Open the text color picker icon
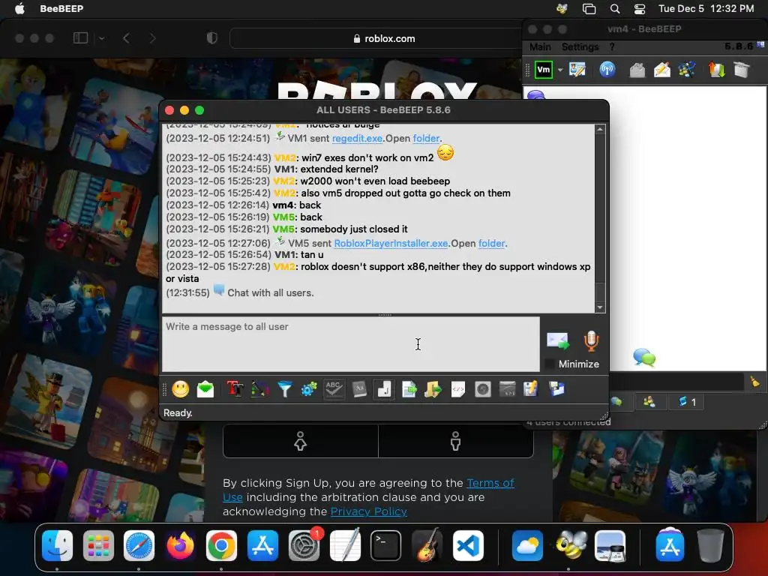768x576 pixels. 260,389
